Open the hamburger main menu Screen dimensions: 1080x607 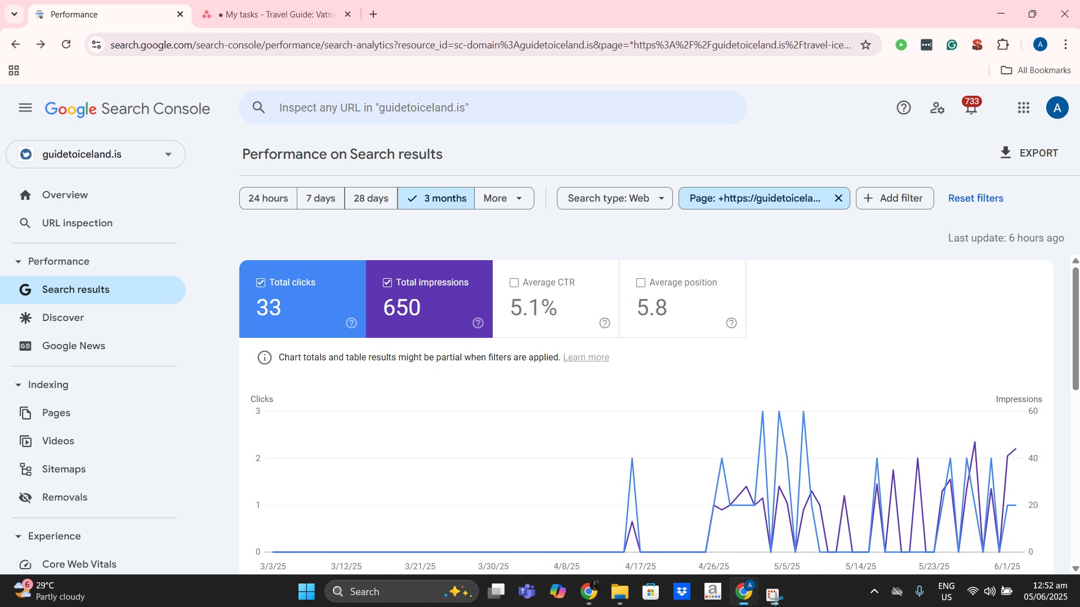point(25,108)
